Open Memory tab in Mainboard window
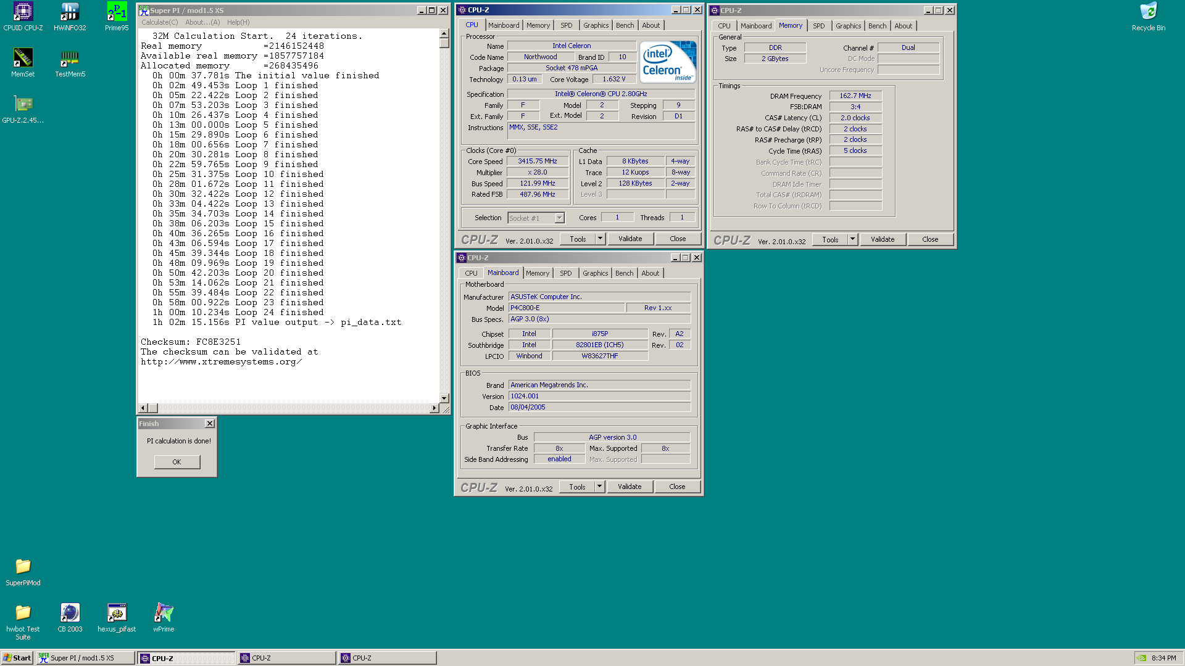 537,273
